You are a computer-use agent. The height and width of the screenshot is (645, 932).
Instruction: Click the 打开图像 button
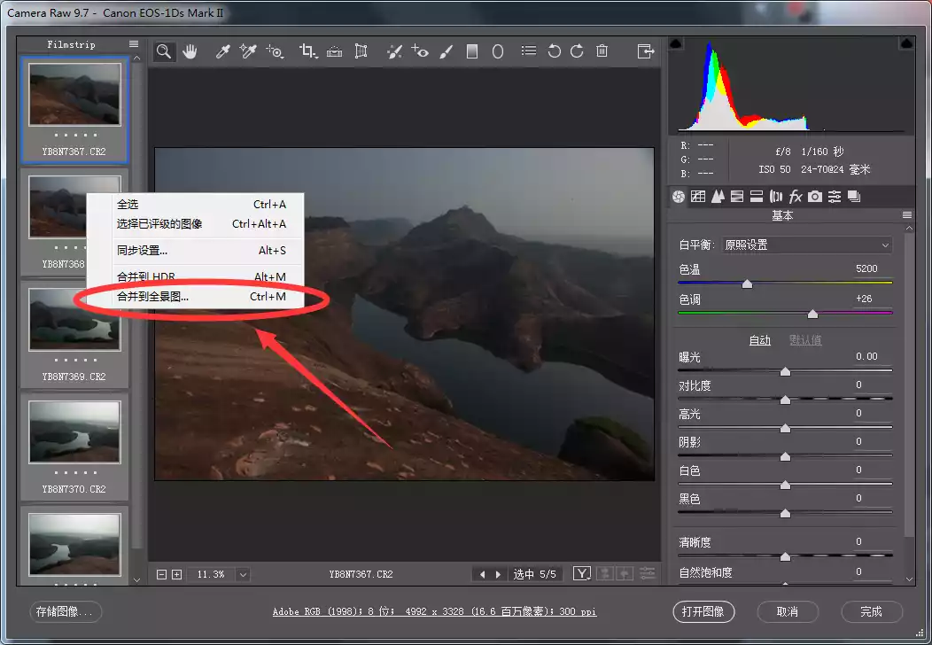[703, 611]
